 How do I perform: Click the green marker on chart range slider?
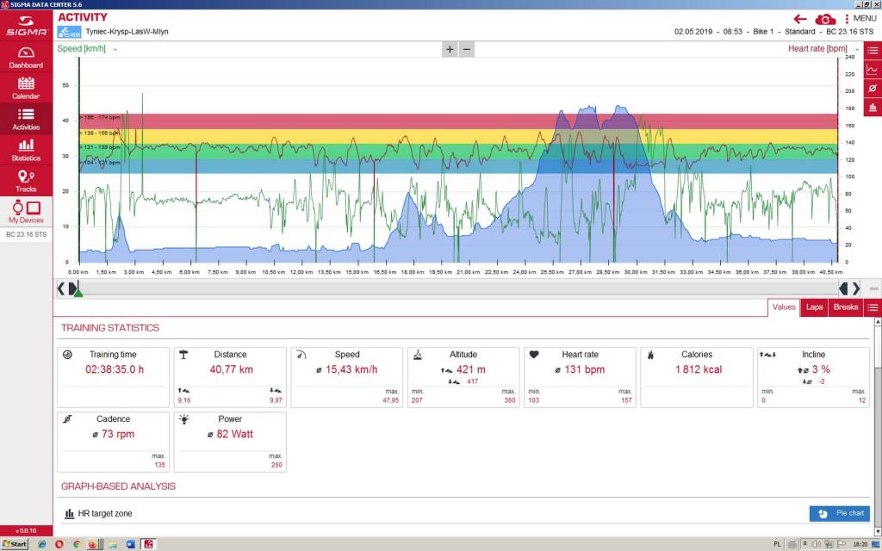point(78,292)
